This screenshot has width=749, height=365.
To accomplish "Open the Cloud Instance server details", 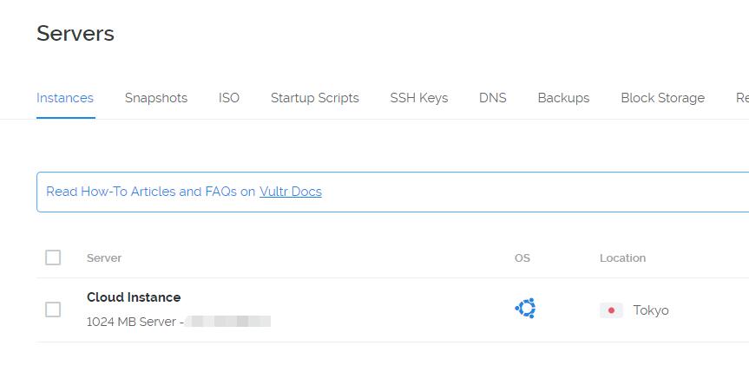I will 134,297.
